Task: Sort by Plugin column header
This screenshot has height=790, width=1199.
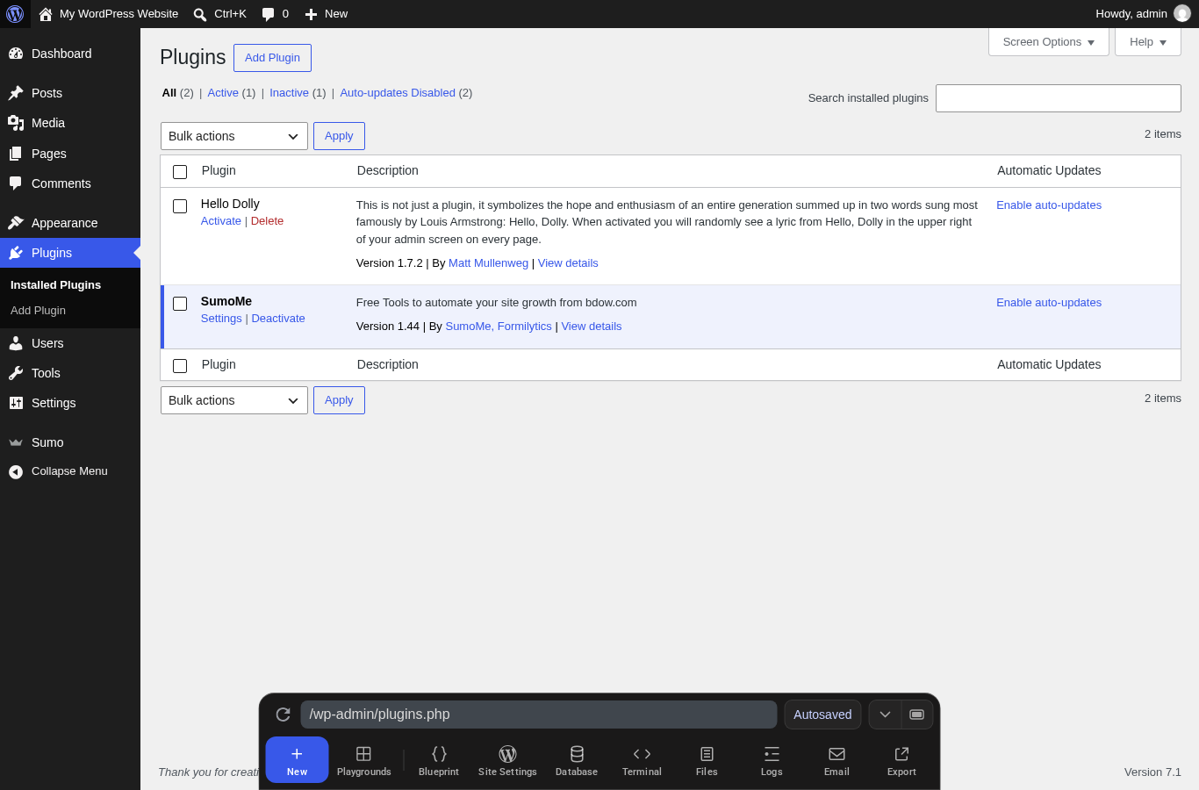Action: pyautogui.click(x=219, y=170)
